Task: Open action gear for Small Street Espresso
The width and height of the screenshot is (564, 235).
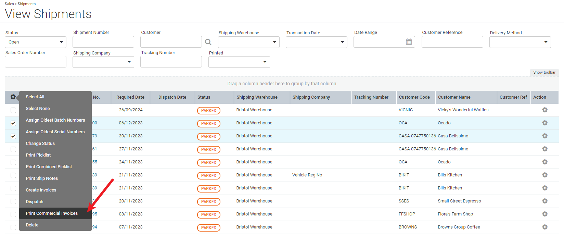Action: click(x=545, y=201)
